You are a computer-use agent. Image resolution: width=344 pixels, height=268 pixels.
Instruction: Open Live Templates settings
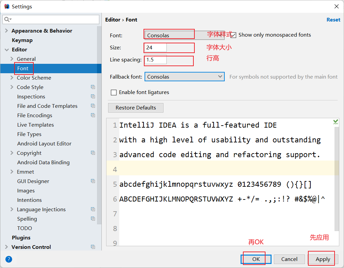point(35,125)
